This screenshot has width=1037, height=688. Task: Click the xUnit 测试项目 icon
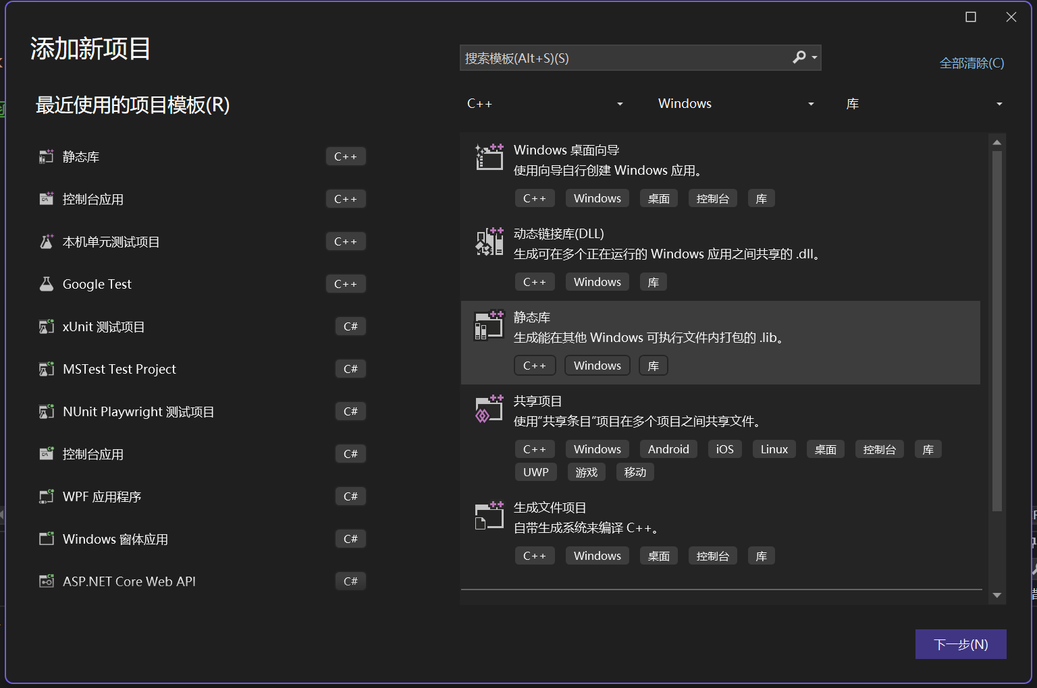coord(47,326)
